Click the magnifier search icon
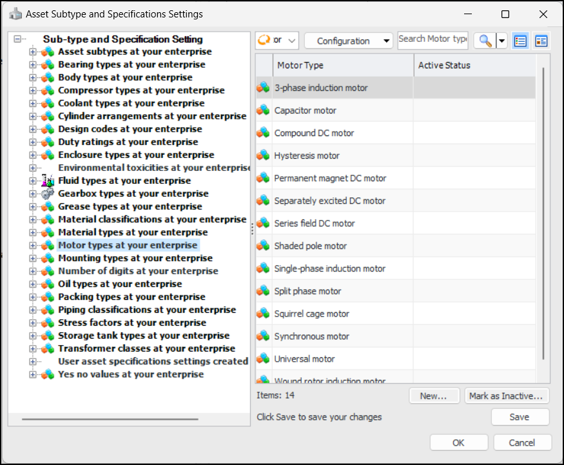 (485, 41)
